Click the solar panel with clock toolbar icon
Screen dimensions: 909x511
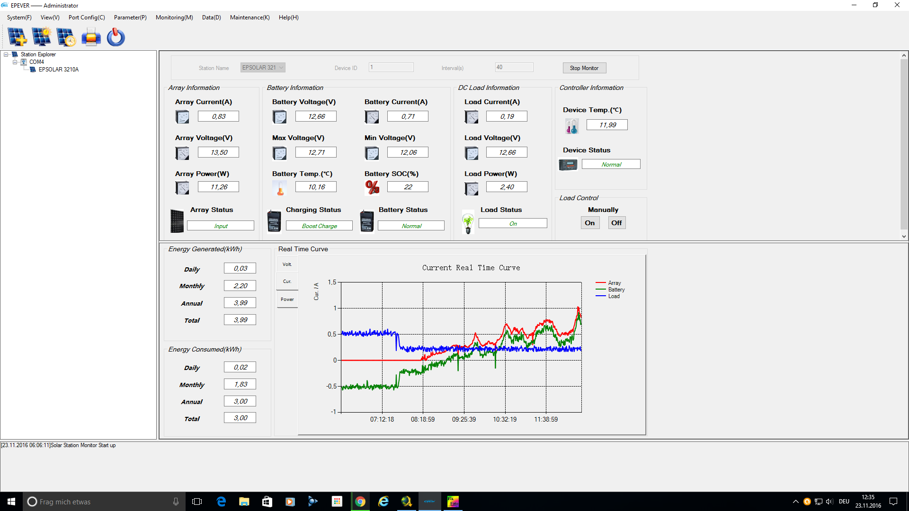click(x=66, y=37)
